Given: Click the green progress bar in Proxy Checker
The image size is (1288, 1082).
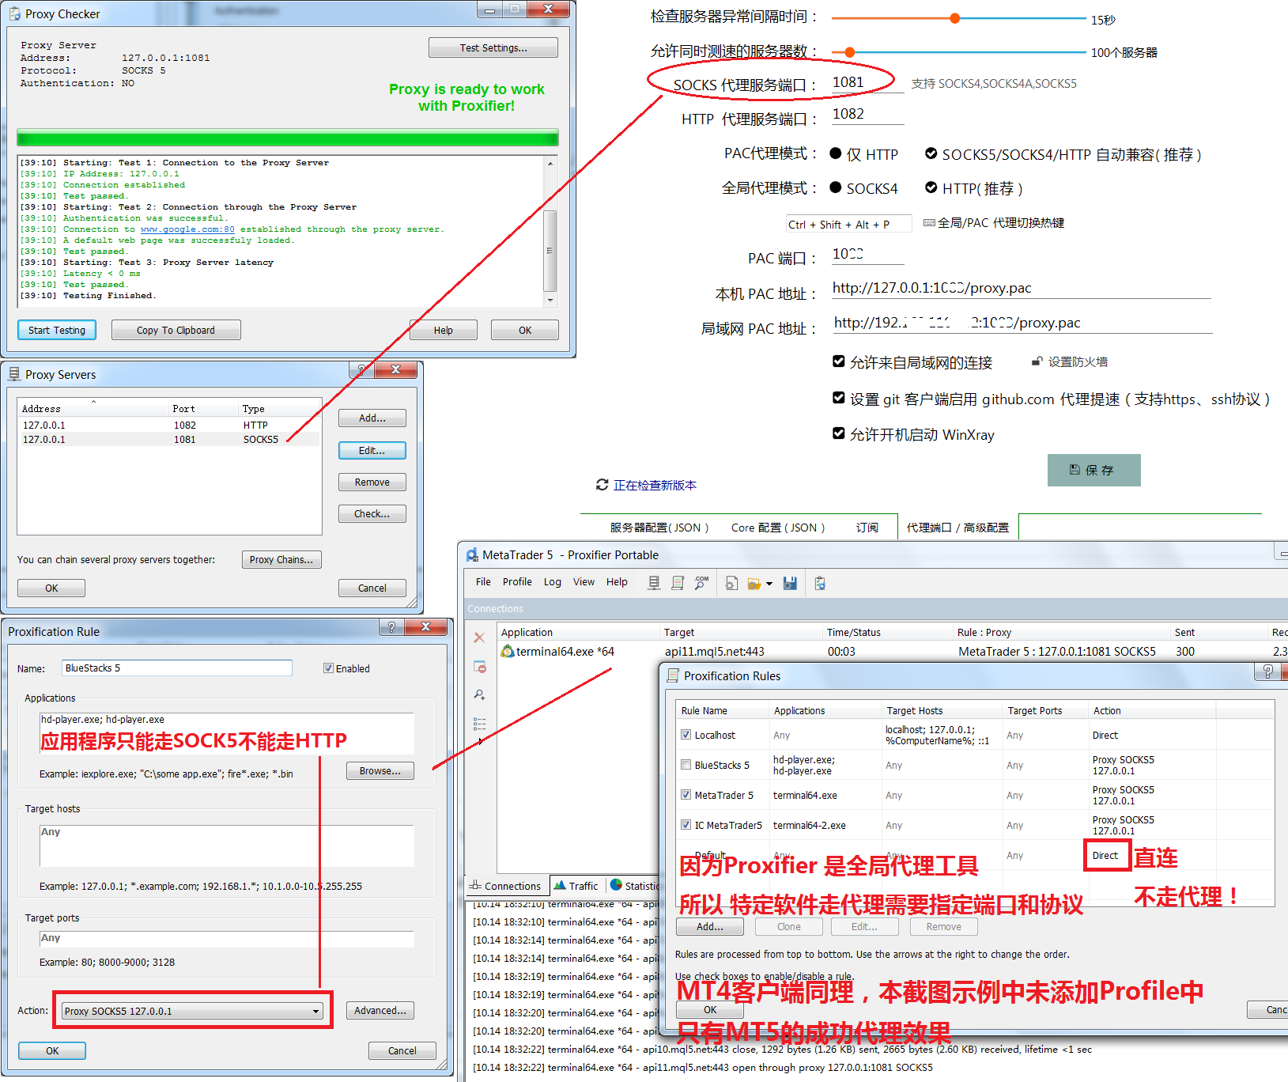Looking at the screenshot, I should click(x=288, y=138).
